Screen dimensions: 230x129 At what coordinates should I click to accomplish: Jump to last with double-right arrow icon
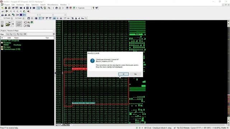(x=34, y=8)
